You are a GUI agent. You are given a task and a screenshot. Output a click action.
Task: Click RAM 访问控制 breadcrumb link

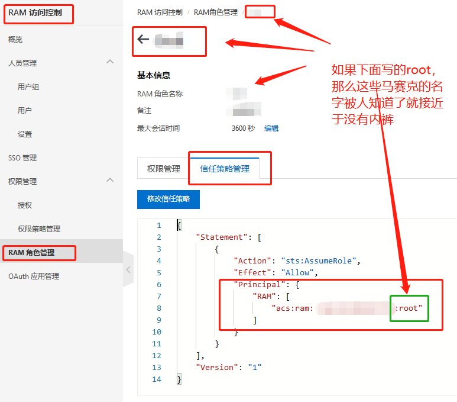160,12
